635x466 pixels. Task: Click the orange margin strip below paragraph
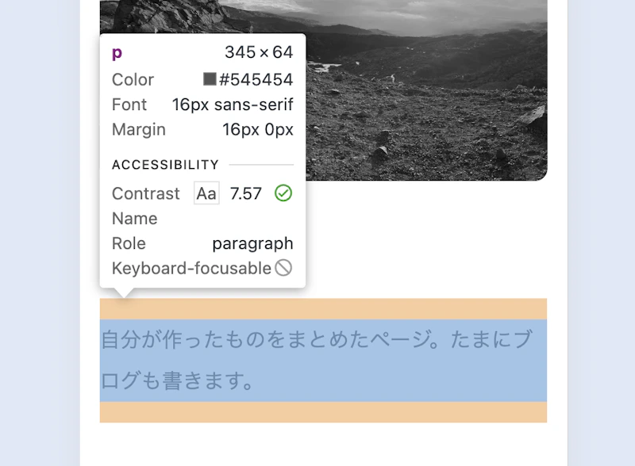click(x=323, y=412)
